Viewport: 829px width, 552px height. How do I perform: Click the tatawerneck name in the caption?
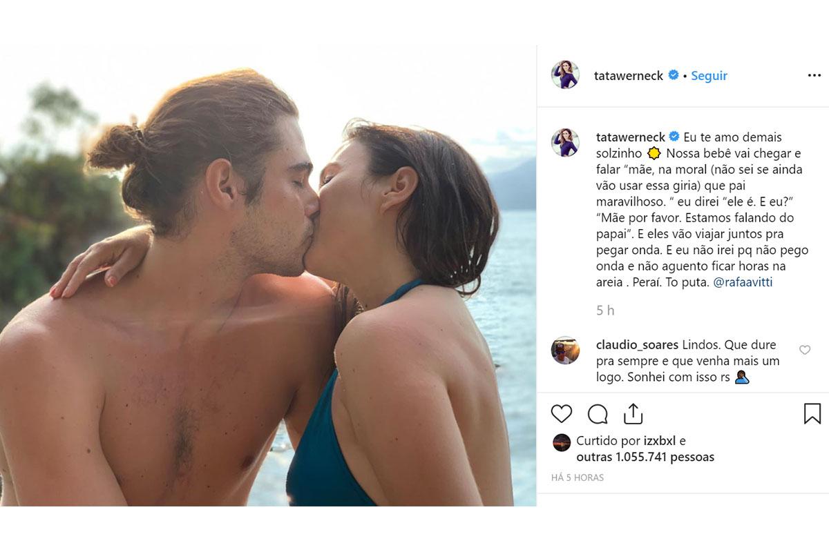pos(630,137)
